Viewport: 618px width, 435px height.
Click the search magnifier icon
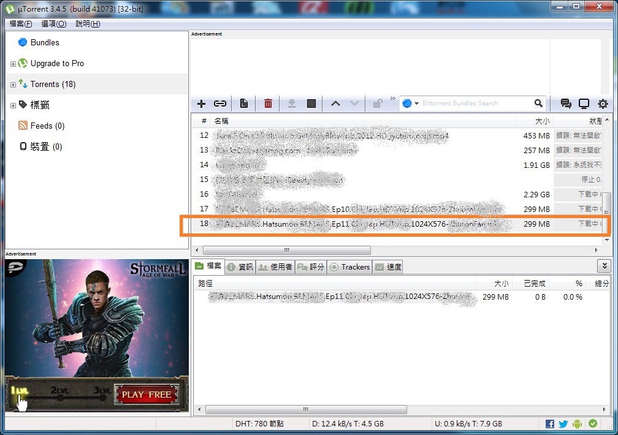[x=538, y=103]
